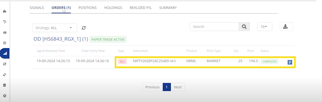Download the orders list
322x102 pixels.
286,27
